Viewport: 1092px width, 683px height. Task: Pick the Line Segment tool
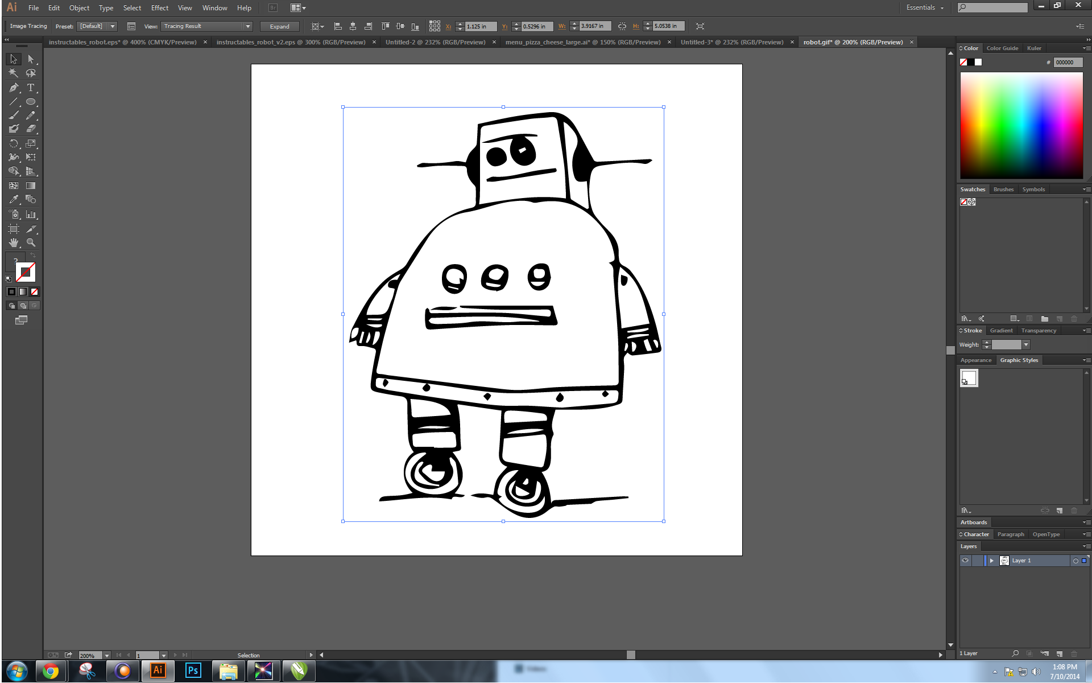pos(14,102)
